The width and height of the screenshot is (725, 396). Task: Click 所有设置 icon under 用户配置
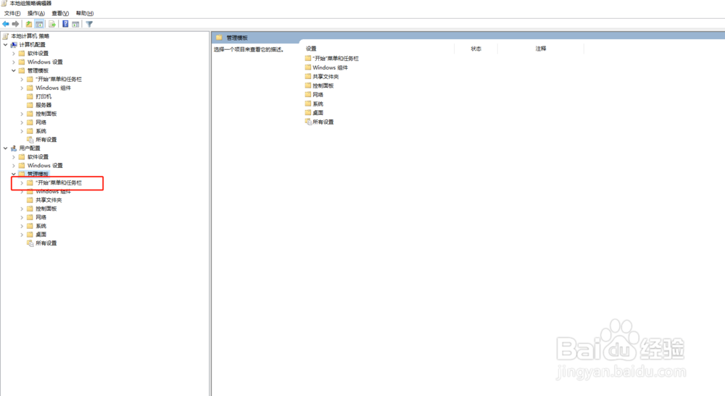click(30, 243)
